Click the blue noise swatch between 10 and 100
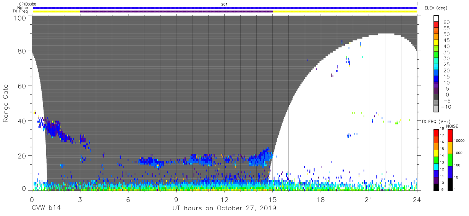Screen dimensions: 469x216 pos(450,172)
